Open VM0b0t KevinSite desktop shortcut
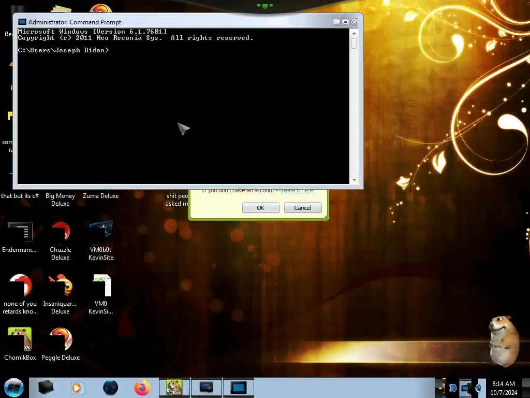This screenshot has width=530, height=398. pyautogui.click(x=101, y=240)
